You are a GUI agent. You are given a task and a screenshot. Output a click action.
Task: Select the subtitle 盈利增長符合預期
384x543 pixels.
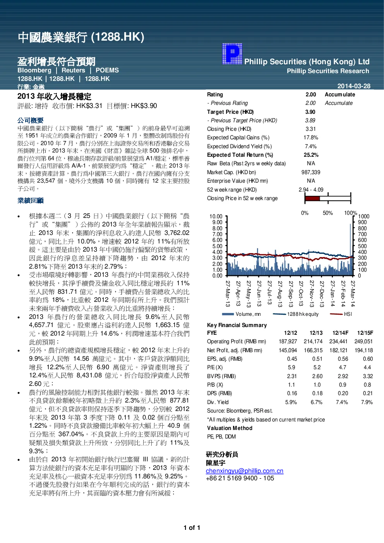coord(57,62)
